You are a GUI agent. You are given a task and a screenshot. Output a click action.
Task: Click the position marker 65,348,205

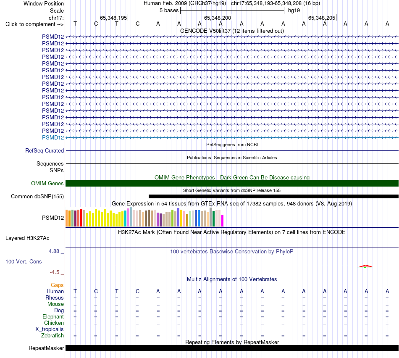pyautogui.click(x=322, y=18)
